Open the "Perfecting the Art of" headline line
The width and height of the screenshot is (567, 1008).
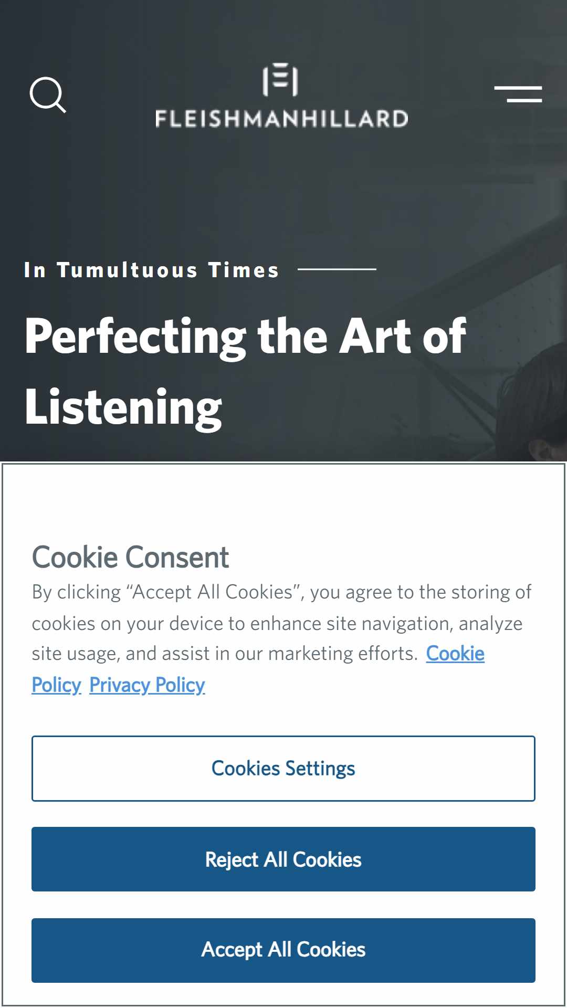245,337
